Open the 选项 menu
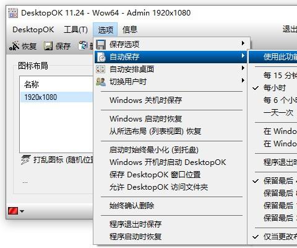The height and width of the screenshot is (248, 297). tap(105, 30)
